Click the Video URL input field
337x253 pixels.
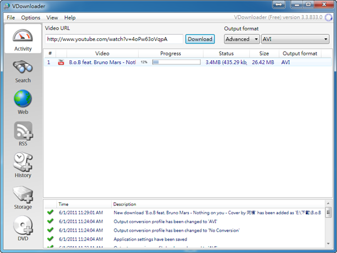point(114,39)
